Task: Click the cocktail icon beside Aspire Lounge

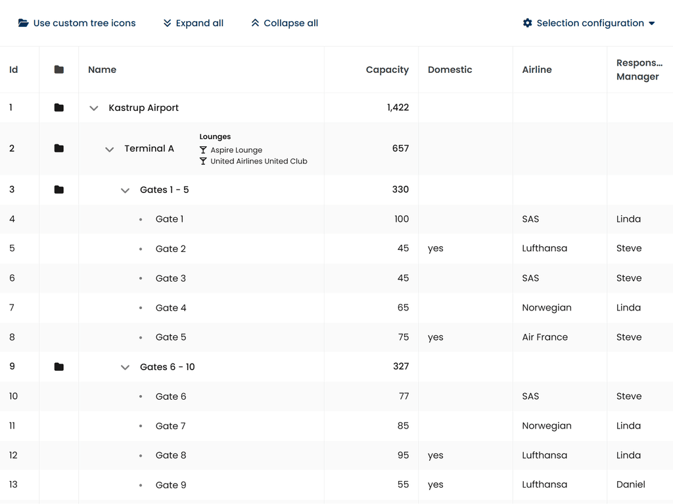Action: pyautogui.click(x=203, y=150)
